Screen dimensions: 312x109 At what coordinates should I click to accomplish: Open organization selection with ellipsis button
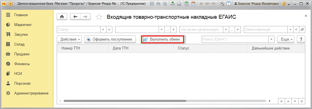232,30
